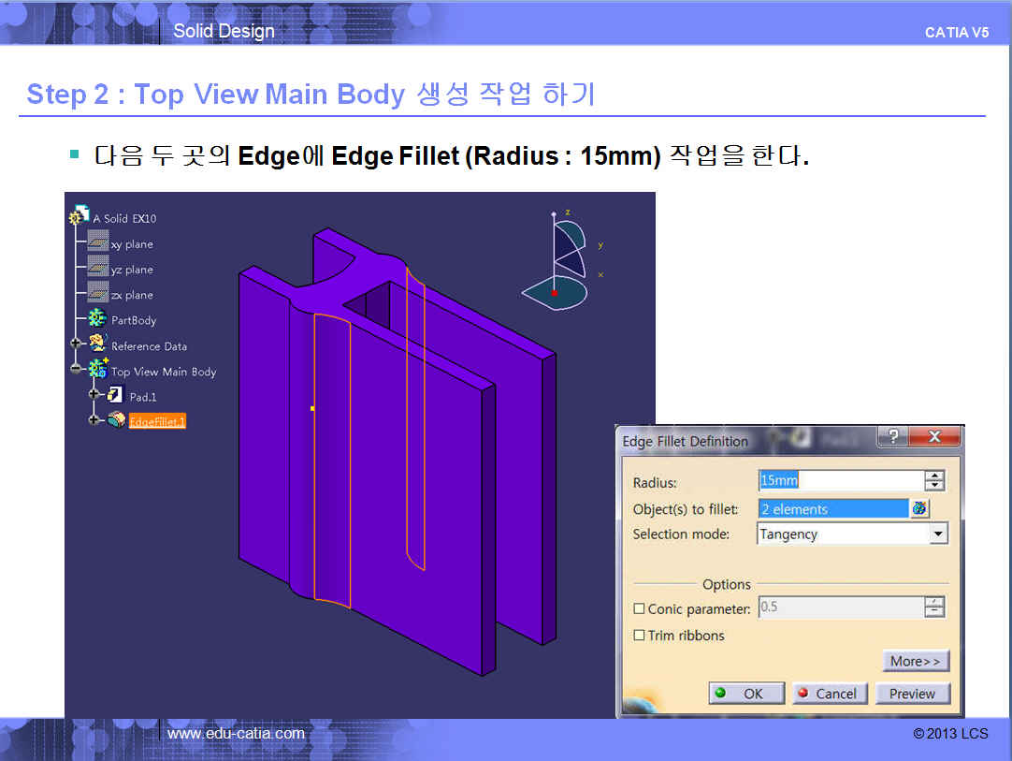Click the xy plane icon in tree
Screen dimensions: 1012x761
pos(98,243)
